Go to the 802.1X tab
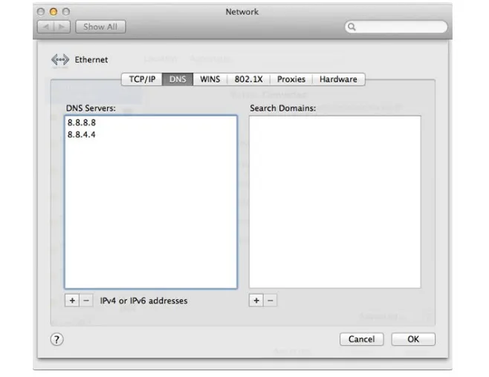This screenshot has height=377, width=489. point(248,79)
